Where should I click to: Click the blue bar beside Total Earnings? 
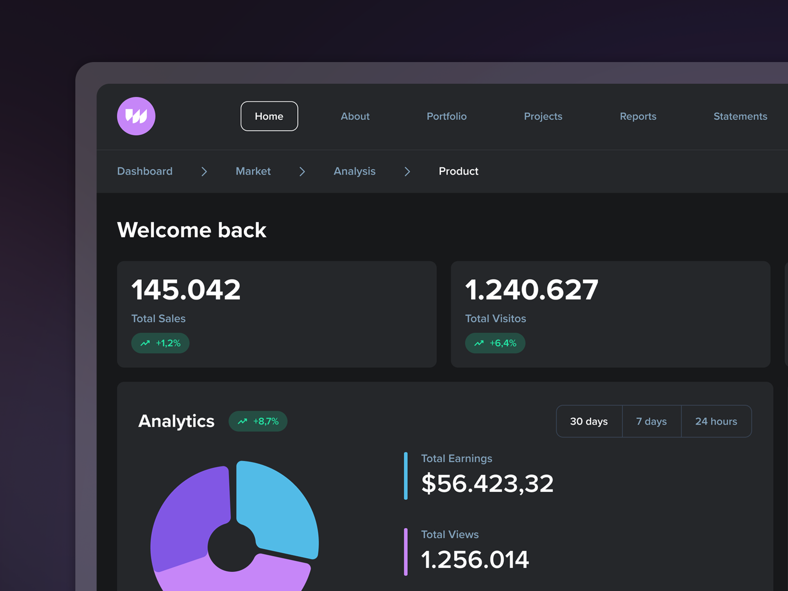click(x=405, y=476)
